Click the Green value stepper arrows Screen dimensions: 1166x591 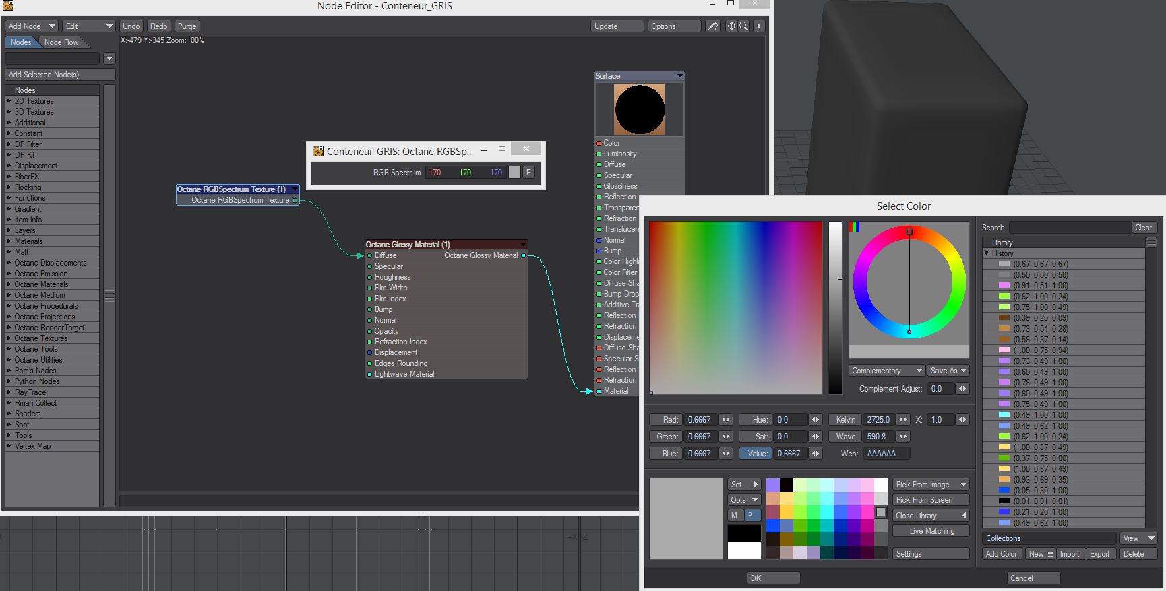(726, 437)
